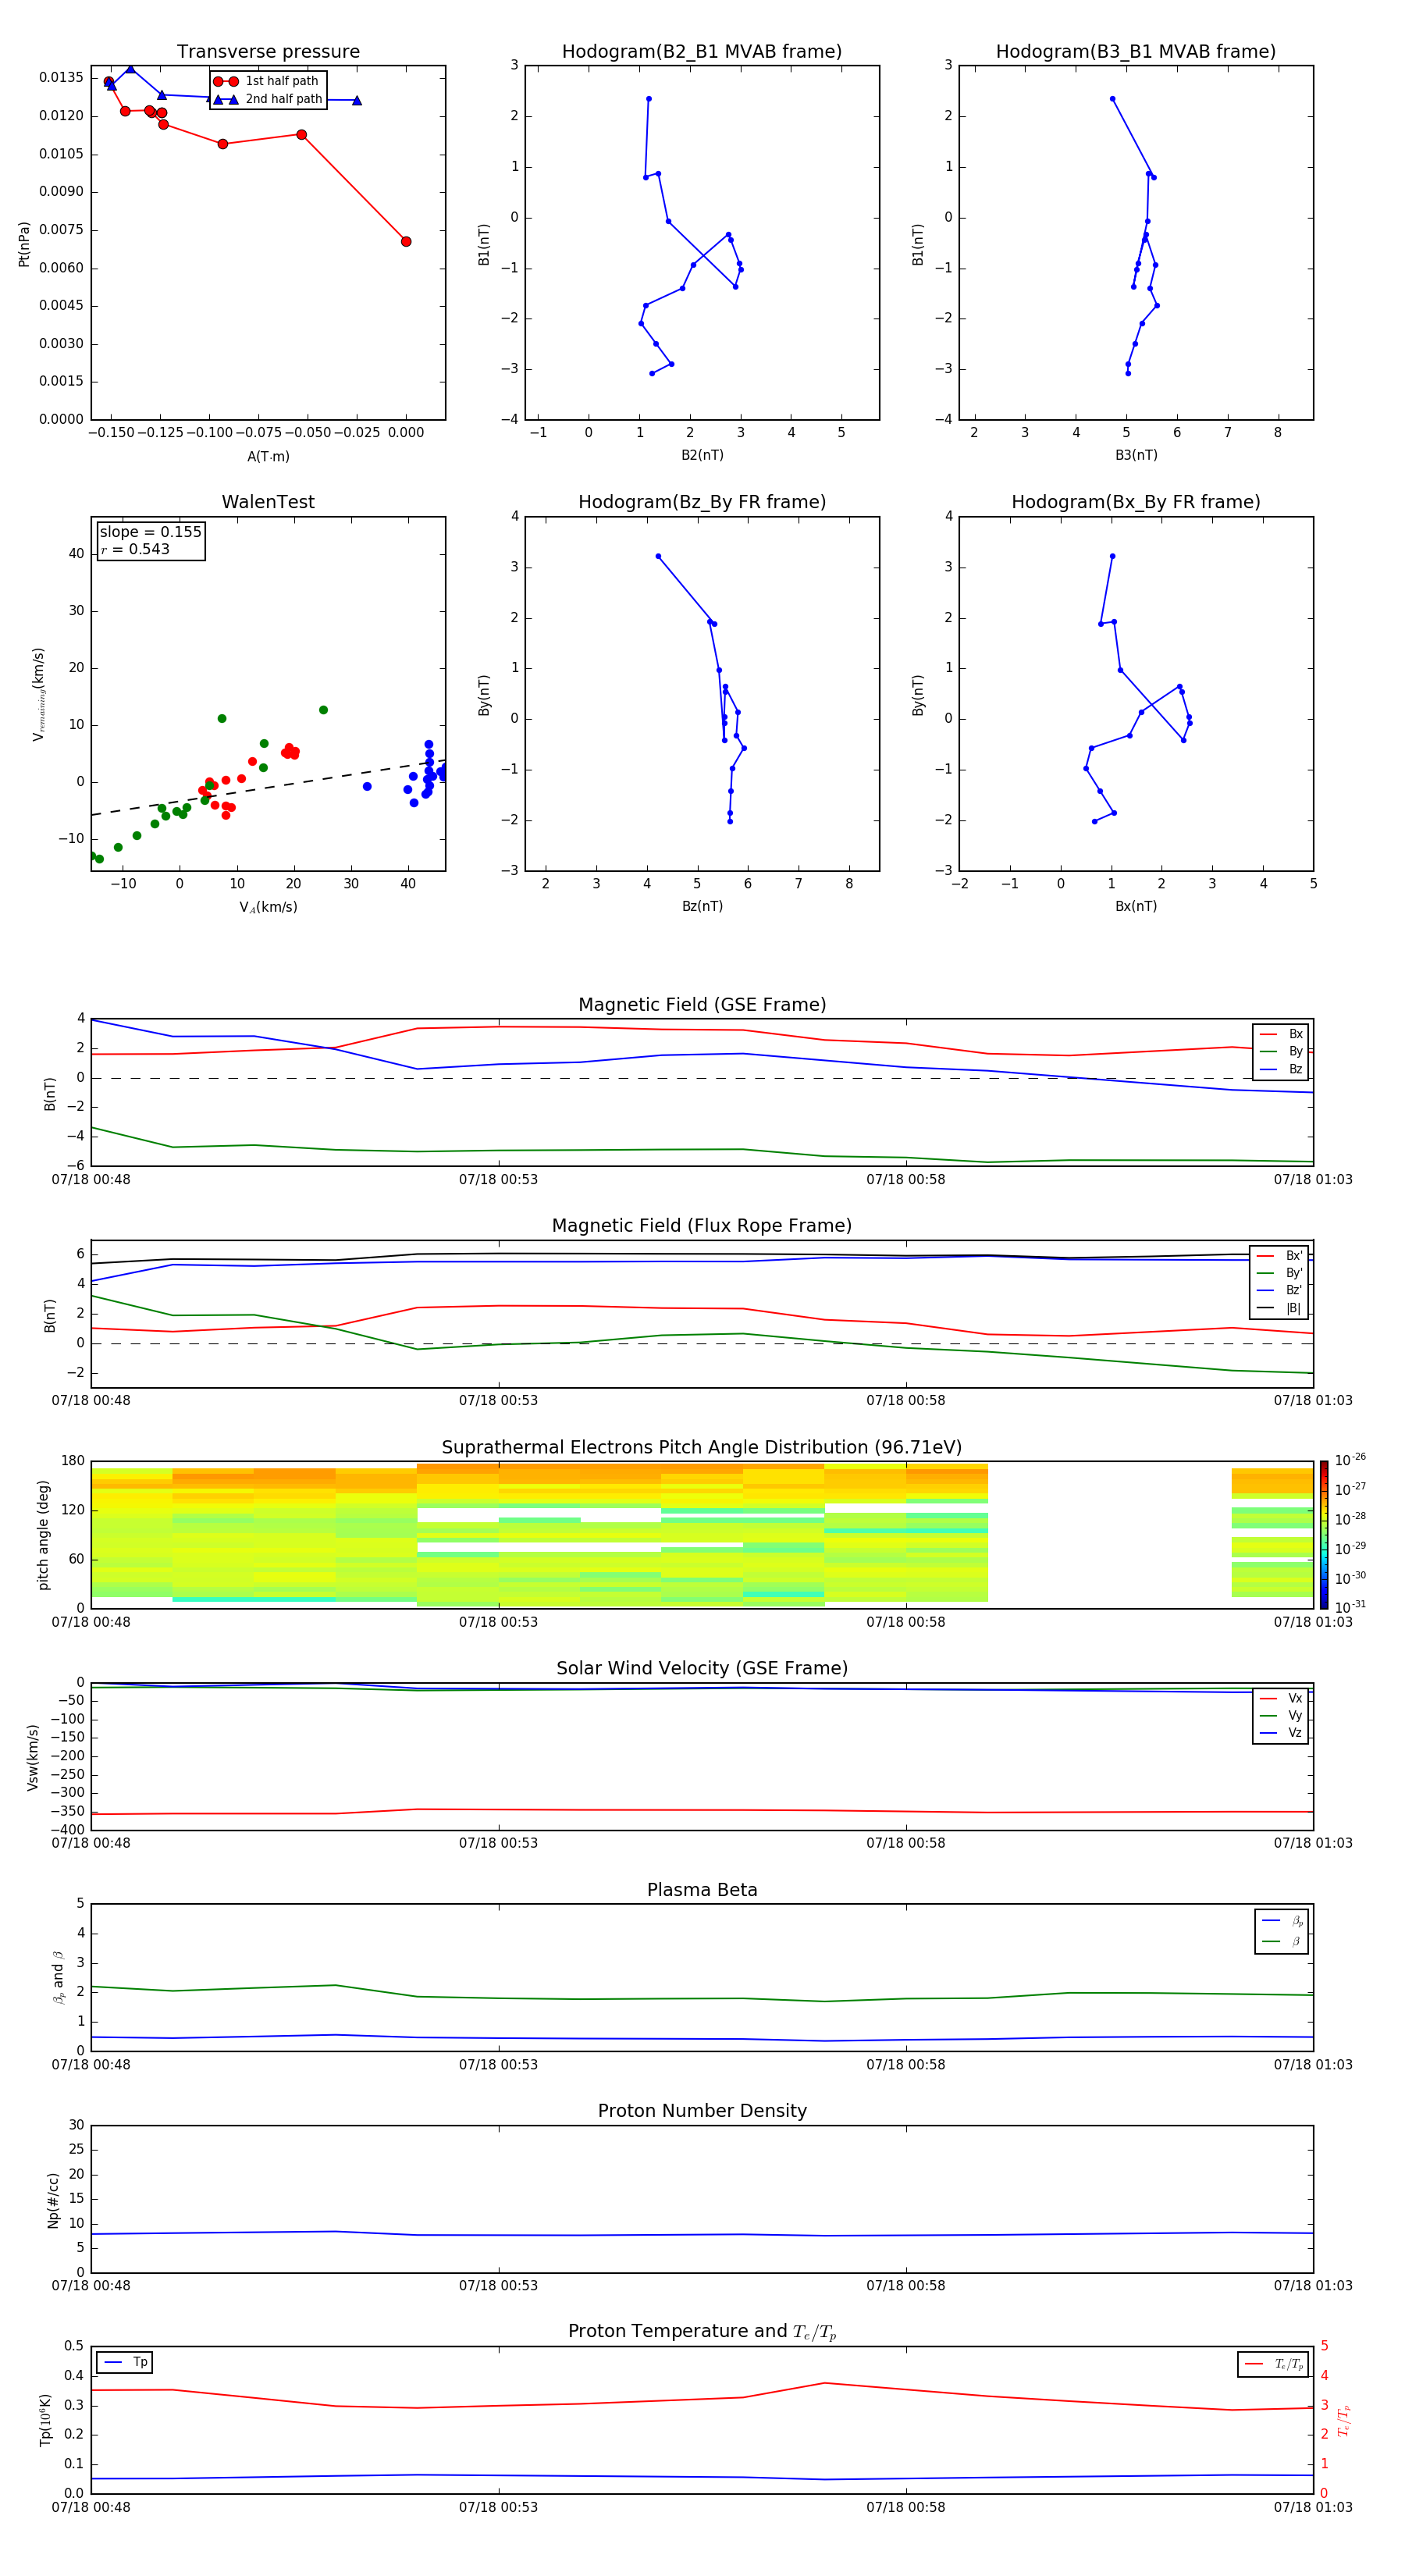Click the pitch angle rainbow colorbar

click(1324, 1535)
